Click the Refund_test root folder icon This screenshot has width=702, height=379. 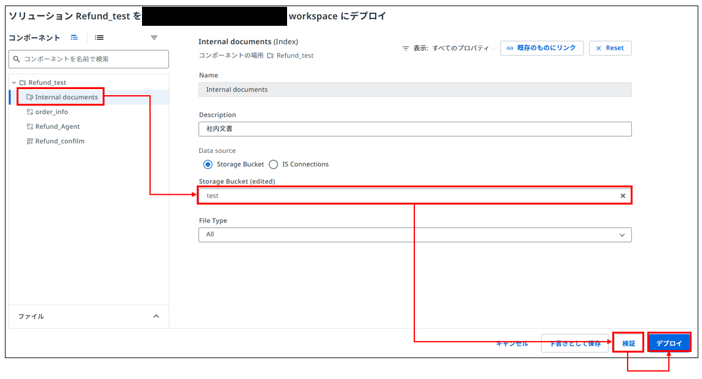(23, 83)
